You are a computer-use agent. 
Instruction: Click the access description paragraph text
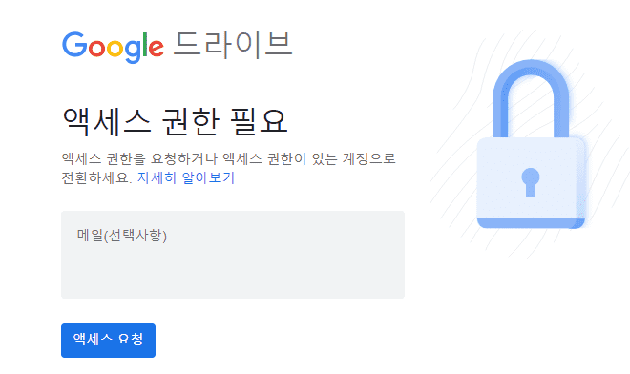[x=228, y=168]
